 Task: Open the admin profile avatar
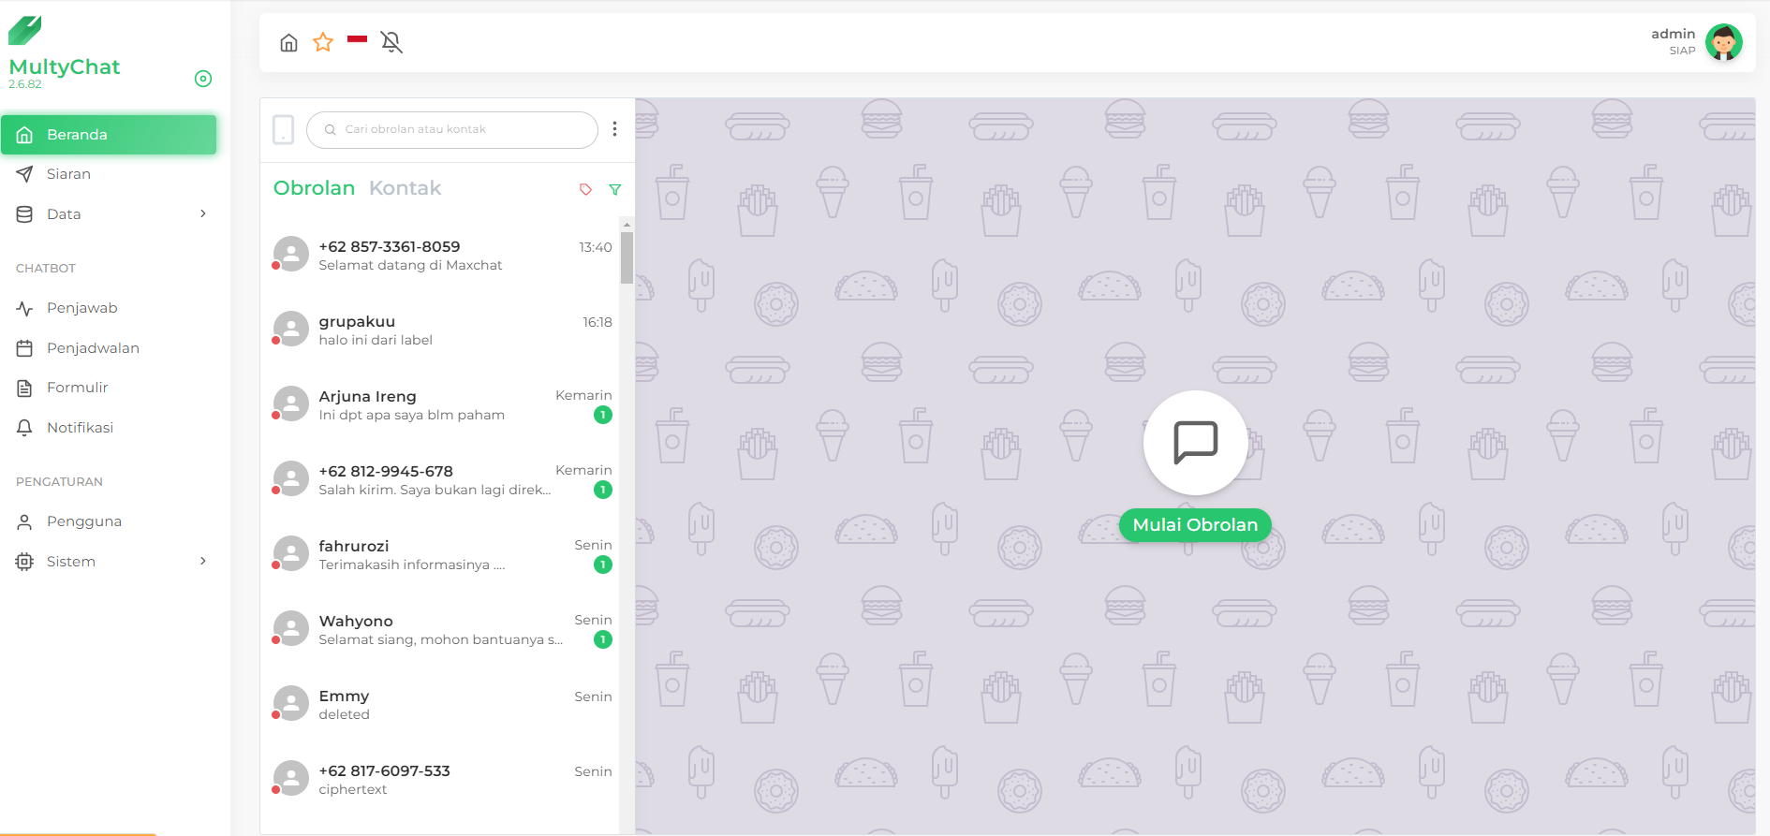(1723, 42)
